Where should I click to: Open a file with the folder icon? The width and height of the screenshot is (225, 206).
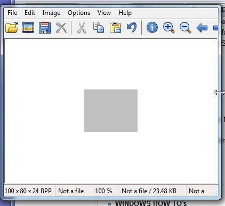pyautogui.click(x=12, y=28)
